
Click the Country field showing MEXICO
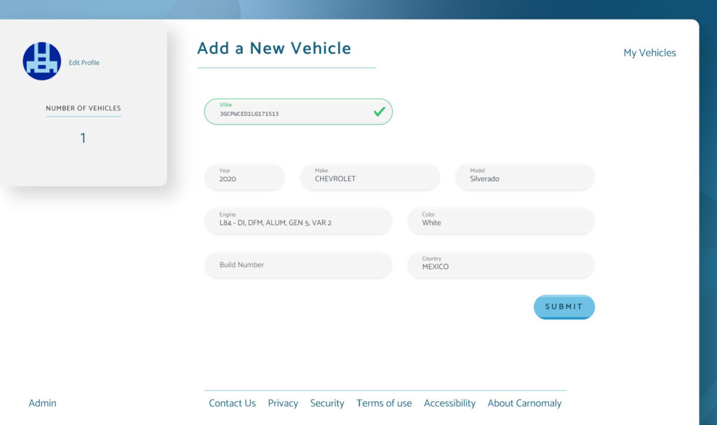pyautogui.click(x=501, y=265)
